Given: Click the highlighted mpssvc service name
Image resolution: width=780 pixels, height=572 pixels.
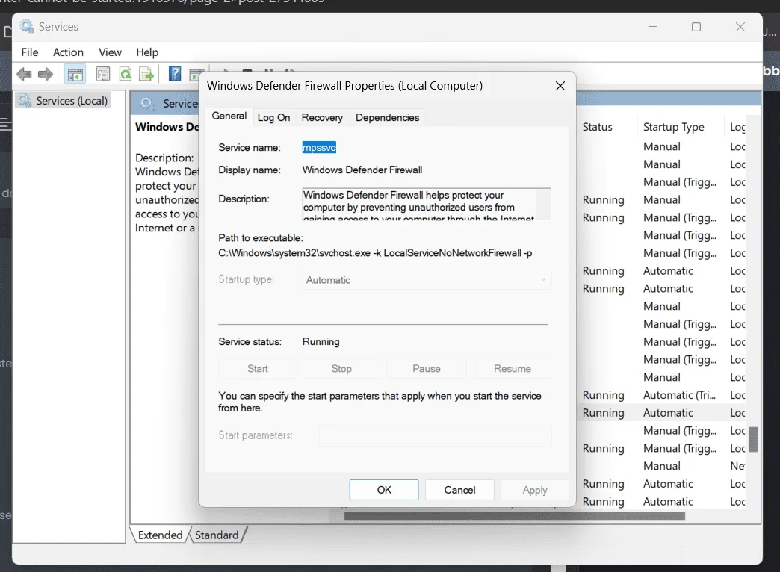Looking at the screenshot, I should 319,148.
